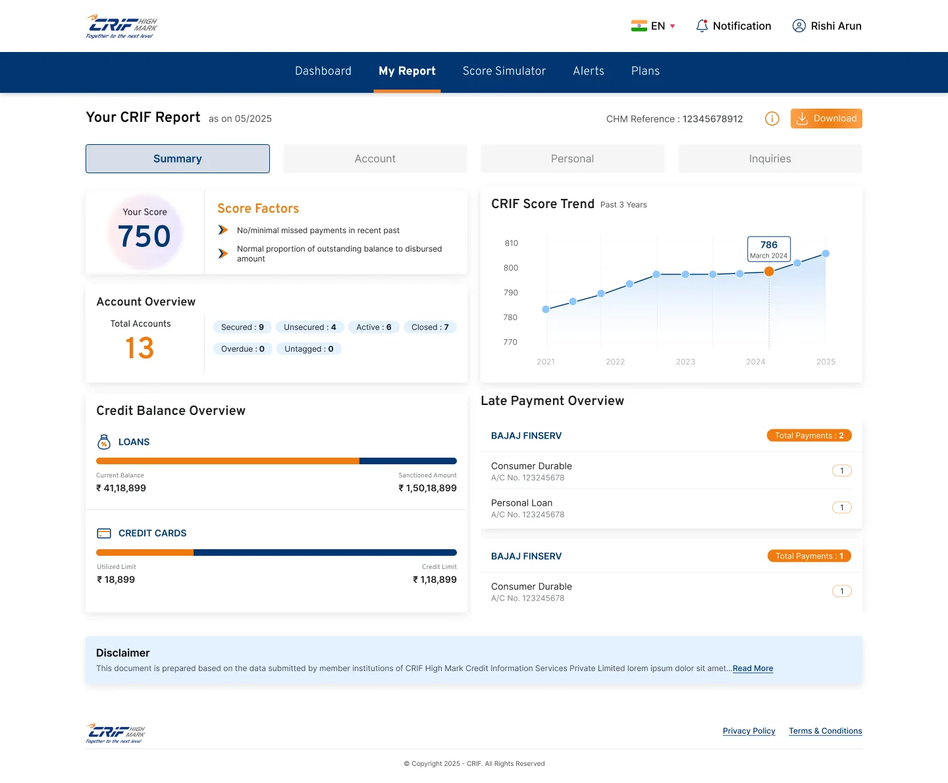Open Read More in the disclaimer

(x=752, y=668)
